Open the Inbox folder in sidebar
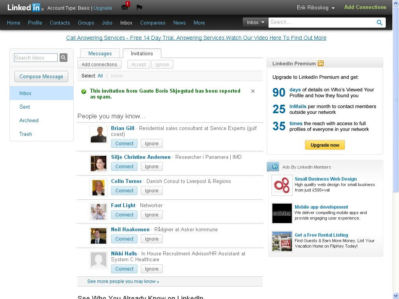Viewport: 399px width, 299px height. pyautogui.click(x=41, y=93)
